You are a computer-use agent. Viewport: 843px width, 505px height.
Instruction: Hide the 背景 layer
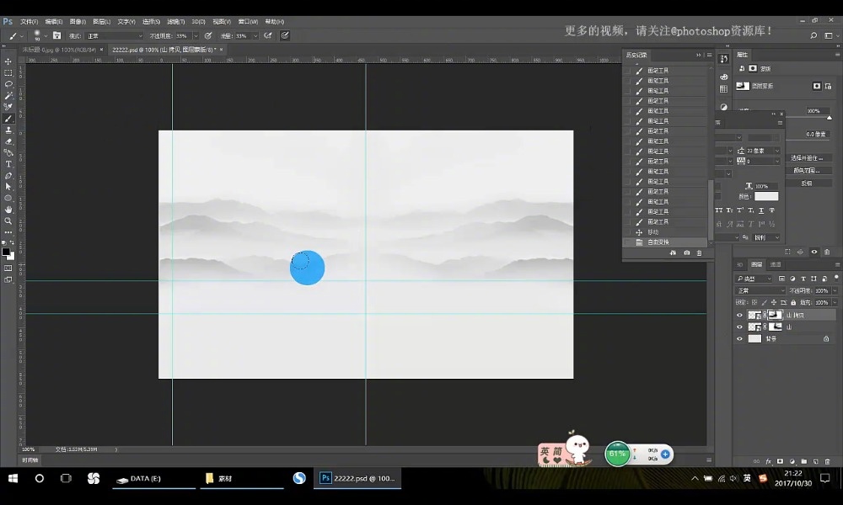[739, 338]
